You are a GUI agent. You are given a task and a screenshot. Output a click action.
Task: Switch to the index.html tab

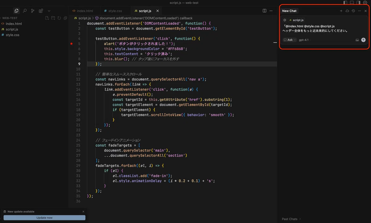coord(83,11)
